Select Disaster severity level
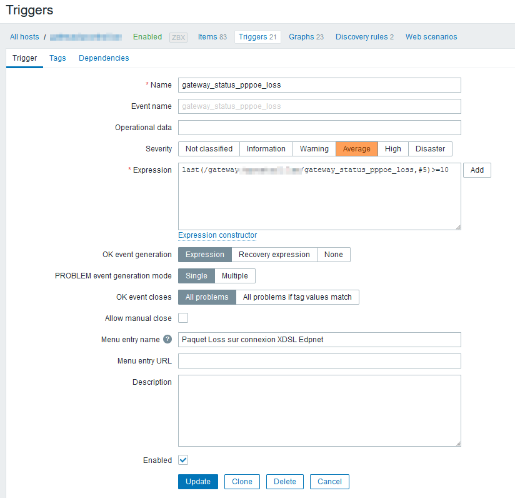Screen dimensions: 515x498 (x=430, y=149)
